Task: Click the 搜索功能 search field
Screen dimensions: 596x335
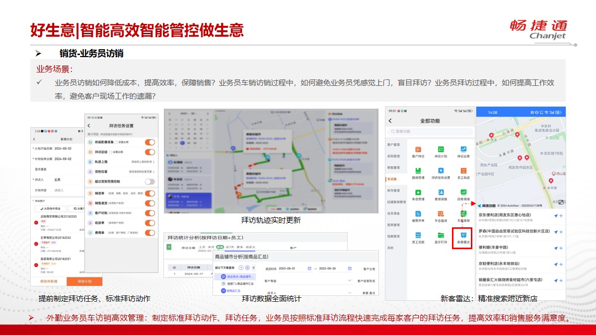Action: (430, 132)
